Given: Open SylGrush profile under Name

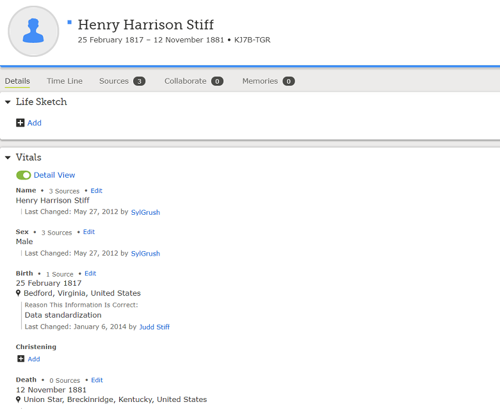Looking at the screenshot, I should coord(145,212).
